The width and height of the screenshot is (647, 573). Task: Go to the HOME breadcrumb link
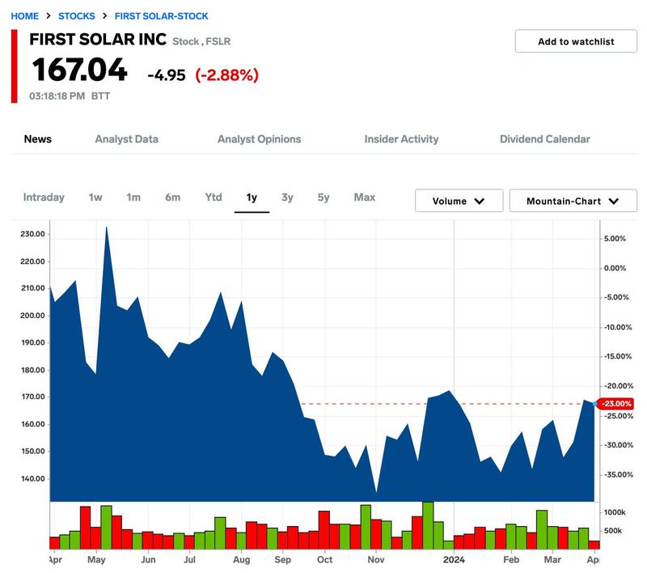[25, 16]
